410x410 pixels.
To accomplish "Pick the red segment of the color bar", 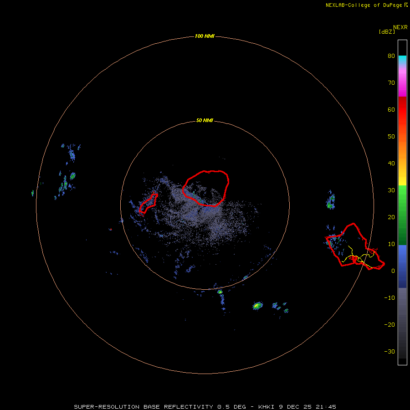I will tap(402, 110).
